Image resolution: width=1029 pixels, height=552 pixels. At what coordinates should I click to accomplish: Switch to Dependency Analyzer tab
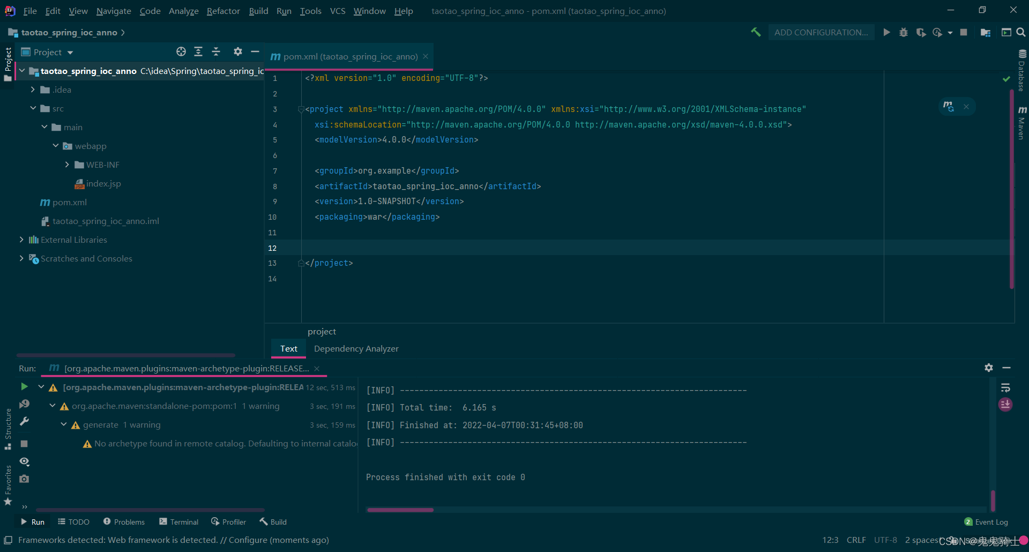pos(356,348)
